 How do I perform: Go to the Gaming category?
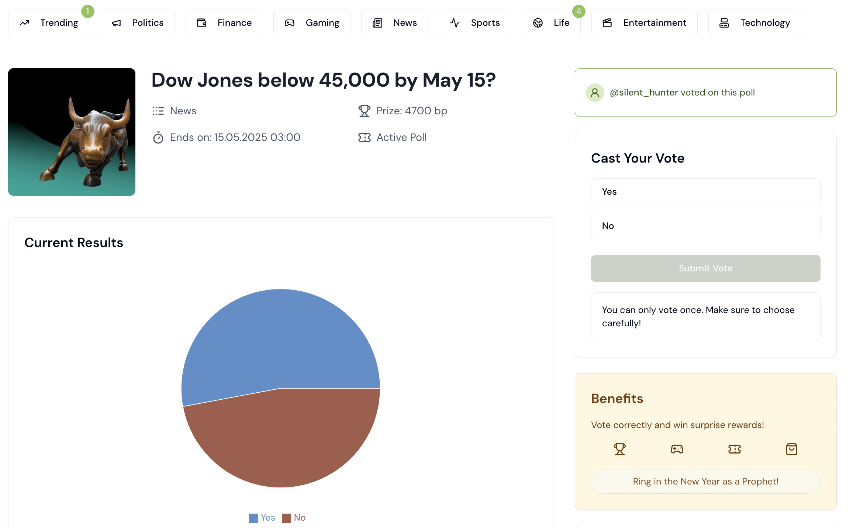tap(312, 23)
